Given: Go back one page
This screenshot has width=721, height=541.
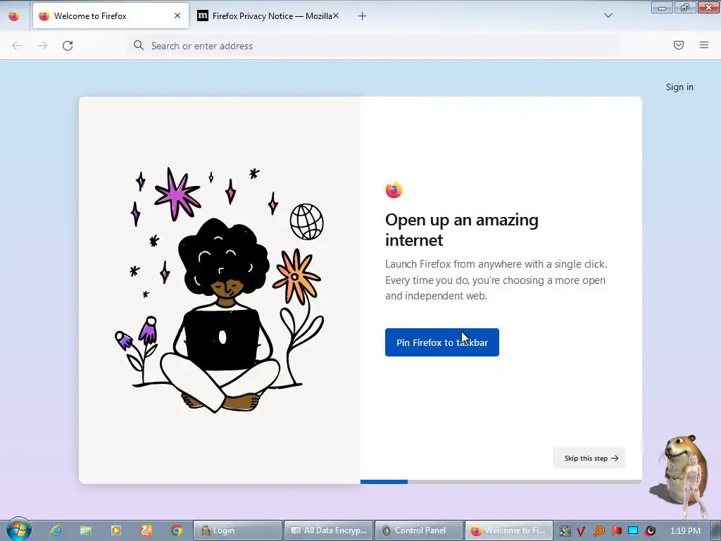Looking at the screenshot, I should [x=17, y=46].
